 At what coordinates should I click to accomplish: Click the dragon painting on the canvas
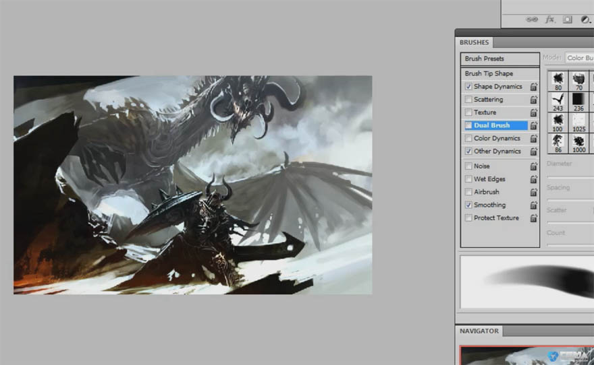coord(193,185)
